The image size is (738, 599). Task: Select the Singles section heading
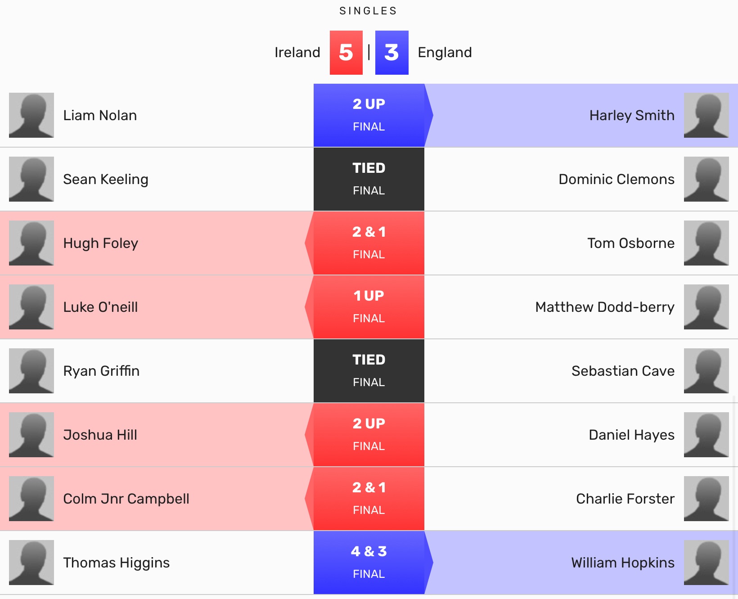tap(368, 11)
